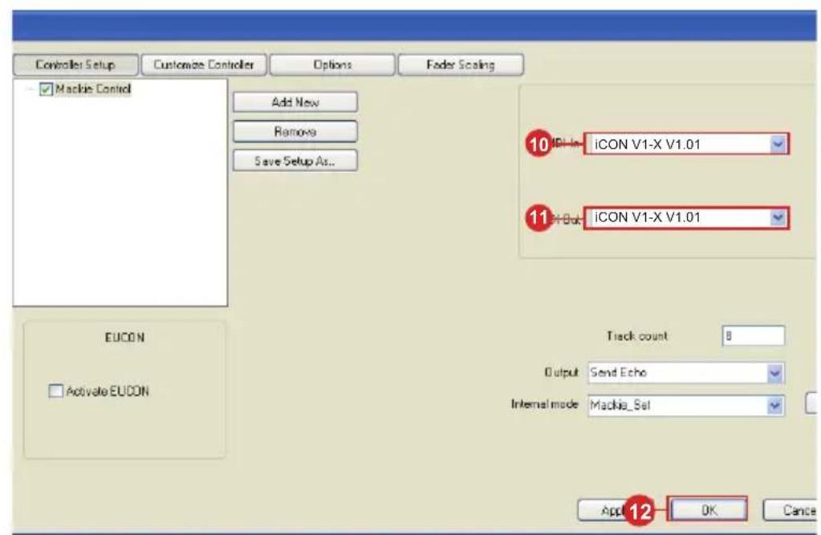Click the Internal mode label
821x535 pixels.
(545, 404)
